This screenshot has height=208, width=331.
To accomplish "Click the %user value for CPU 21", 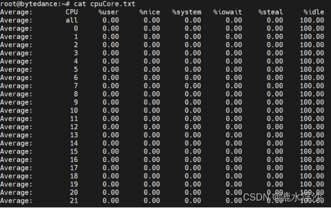I will [x=110, y=201].
